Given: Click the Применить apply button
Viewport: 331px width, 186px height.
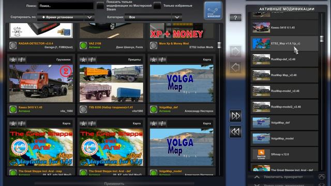Looking at the screenshot, I should click(x=114, y=184).
